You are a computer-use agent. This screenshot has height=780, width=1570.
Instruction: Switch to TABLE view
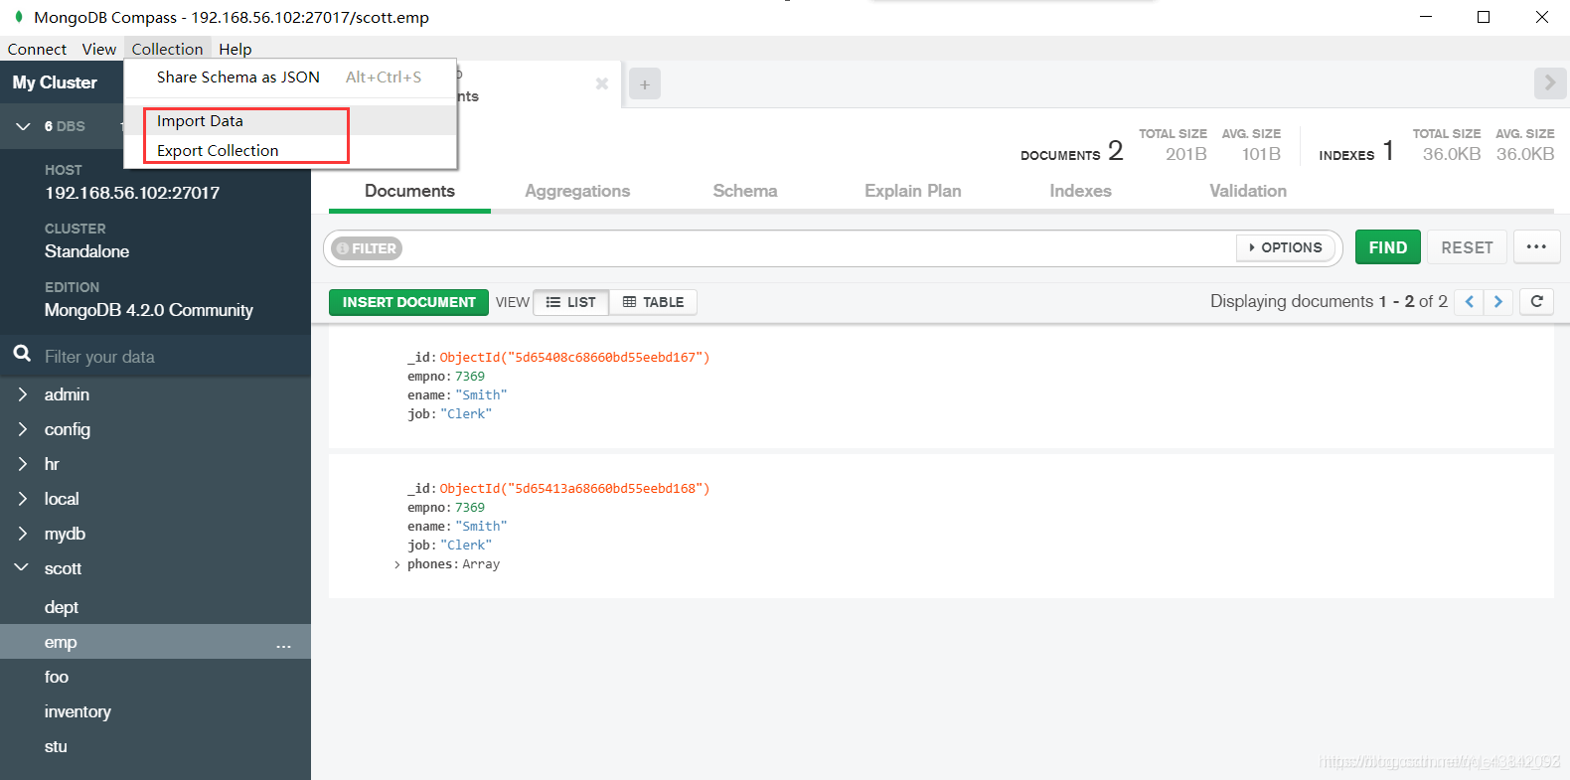tap(653, 302)
